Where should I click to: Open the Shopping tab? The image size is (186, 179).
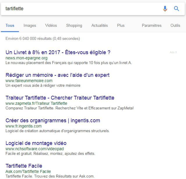74,26
